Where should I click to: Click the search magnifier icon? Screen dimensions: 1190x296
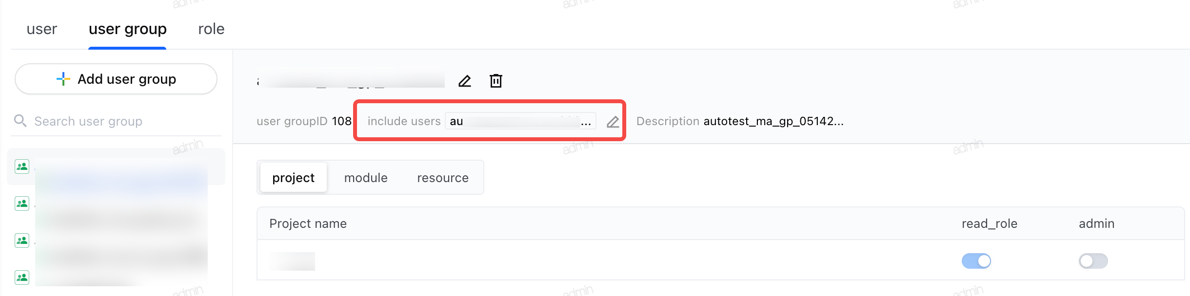click(20, 120)
